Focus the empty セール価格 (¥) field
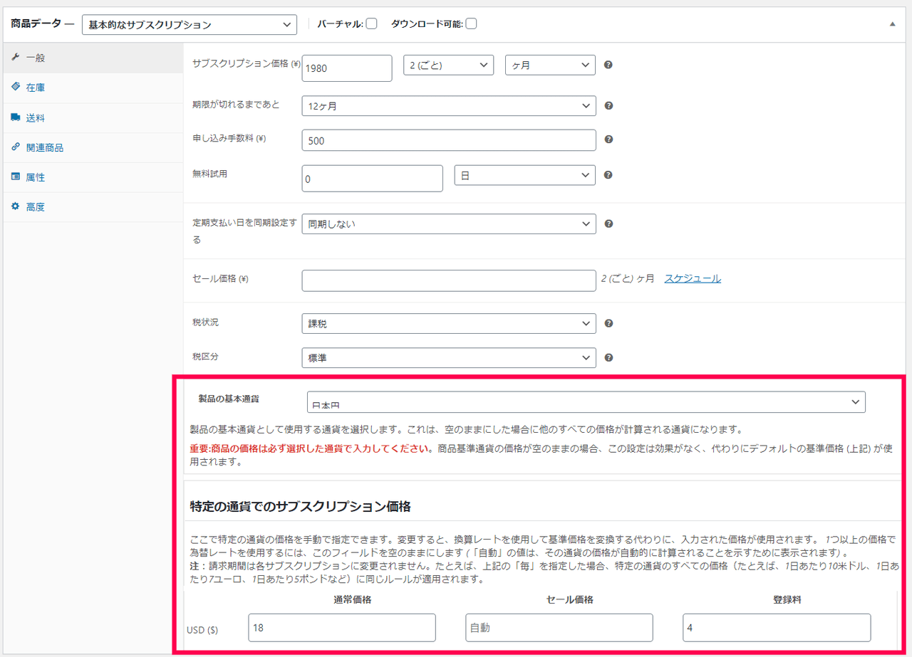 [449, 280]
